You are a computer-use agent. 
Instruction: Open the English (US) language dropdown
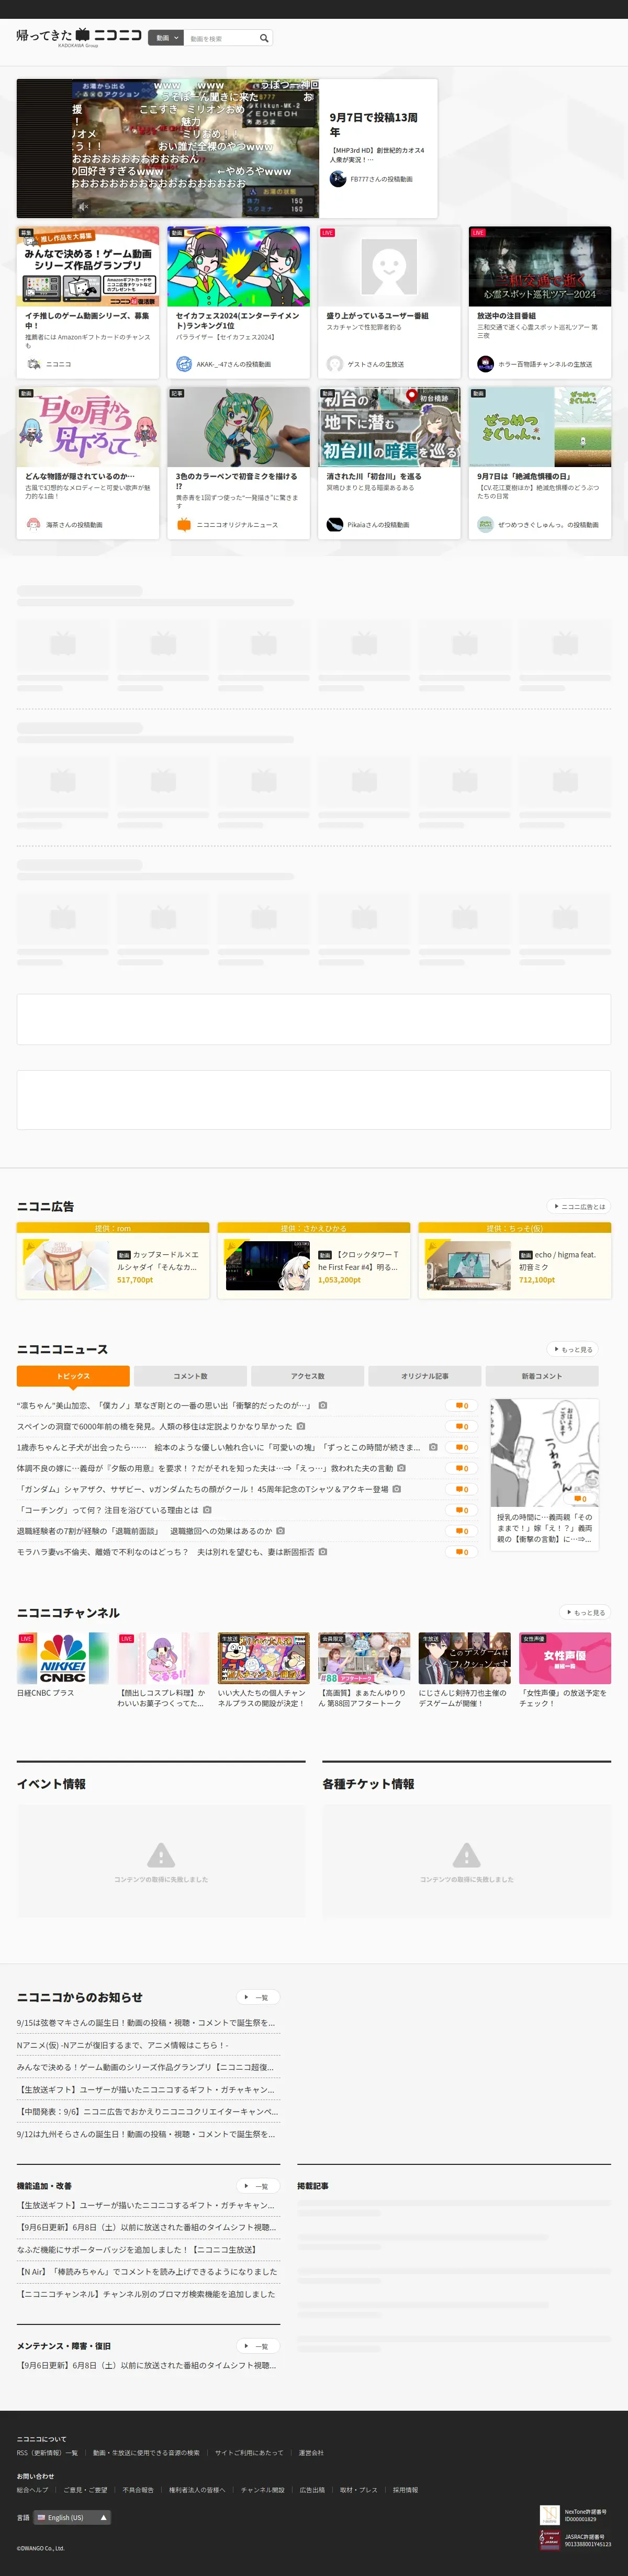point(72,2518)
